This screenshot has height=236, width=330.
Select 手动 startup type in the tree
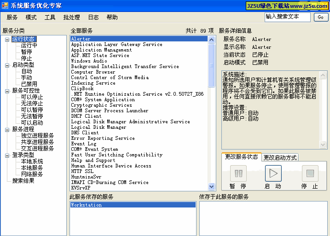tap(27, 78)
